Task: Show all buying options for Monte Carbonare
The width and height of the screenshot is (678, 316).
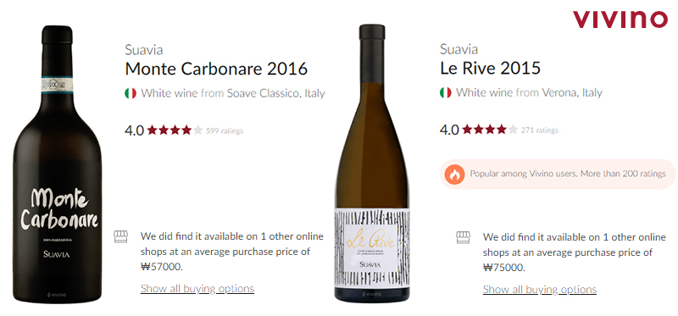Action: tap(197, 288)
